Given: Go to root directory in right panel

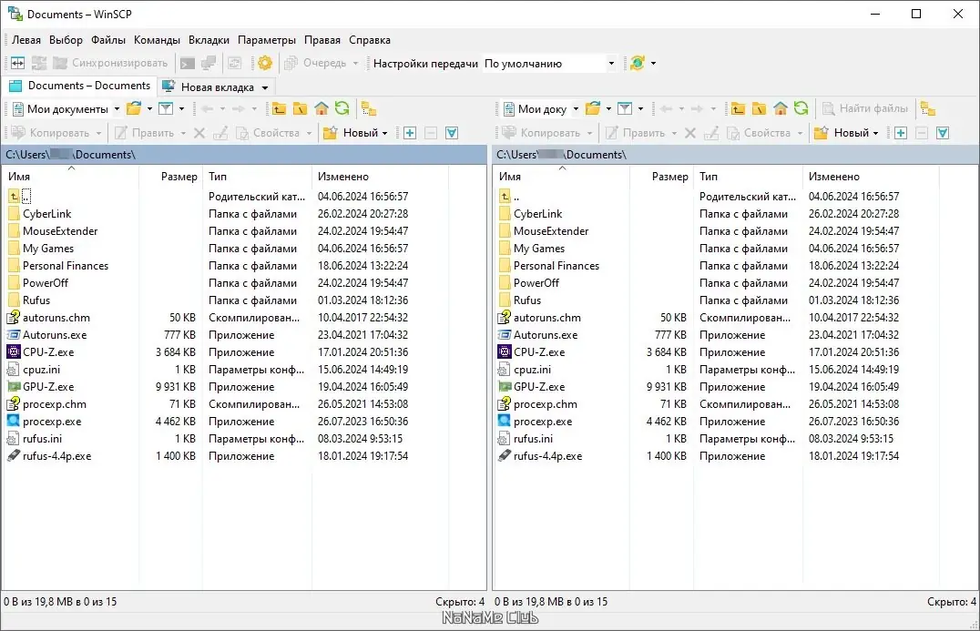Looking at the screenshot, I should [759, 108].
